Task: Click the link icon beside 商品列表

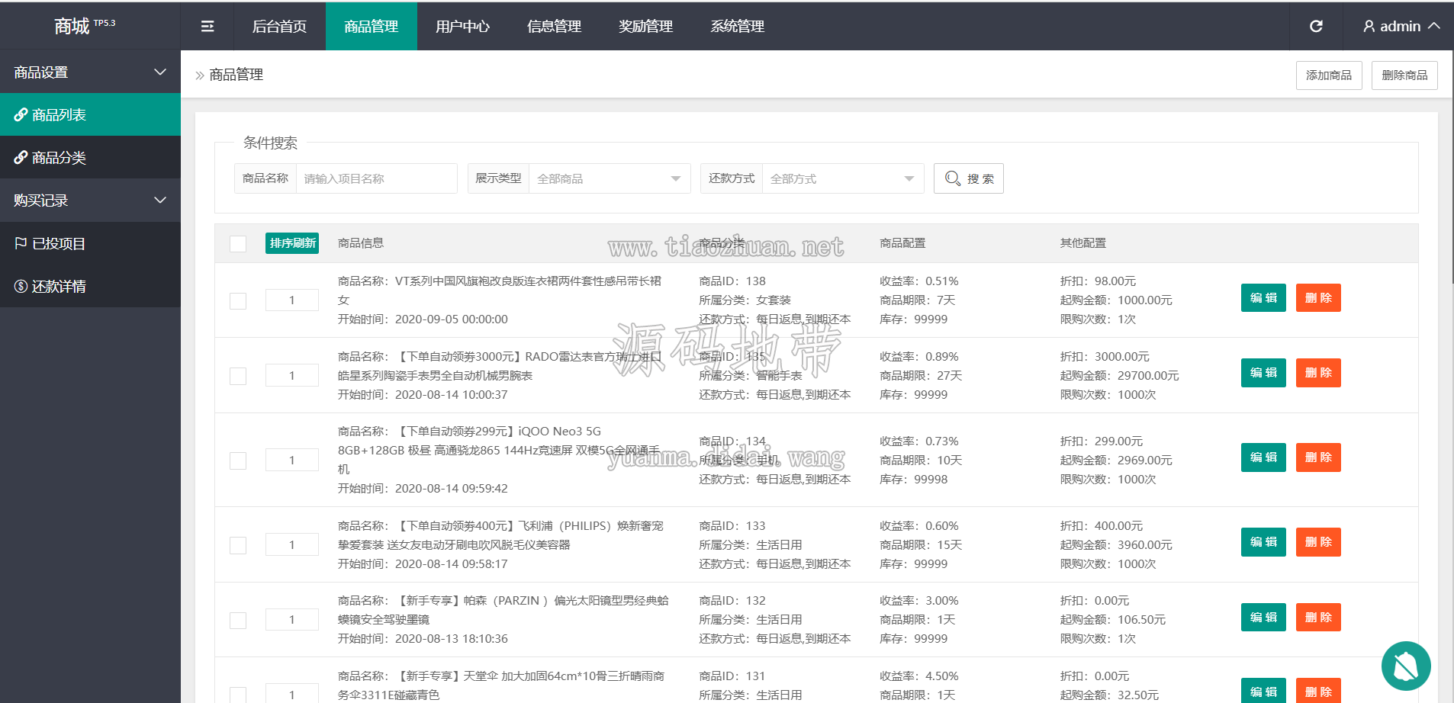Action: pos(21,114)
